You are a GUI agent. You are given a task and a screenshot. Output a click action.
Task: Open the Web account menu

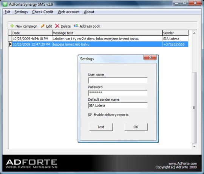coord(68,12)
